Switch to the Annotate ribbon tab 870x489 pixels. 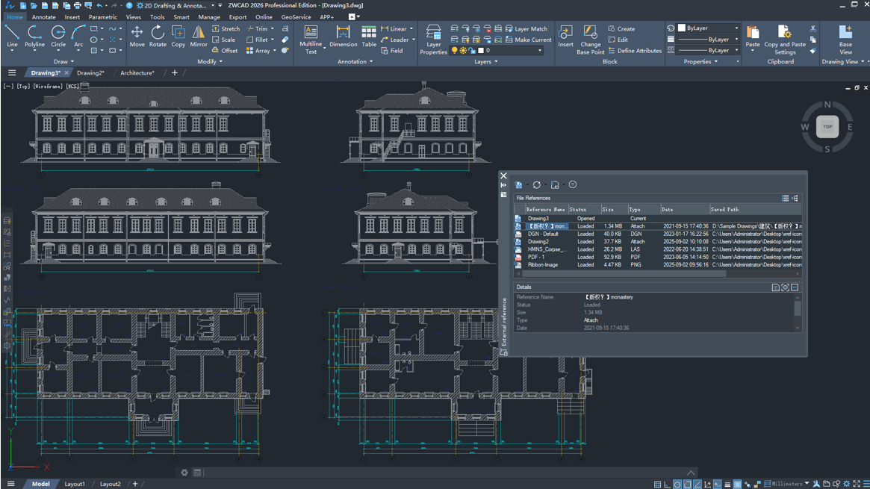tap(43, 17)
